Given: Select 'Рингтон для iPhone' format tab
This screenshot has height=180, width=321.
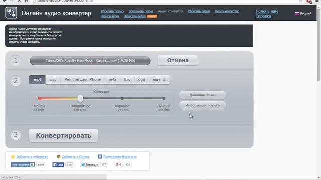Looking at the screenshot, I should tap(83, 80).
